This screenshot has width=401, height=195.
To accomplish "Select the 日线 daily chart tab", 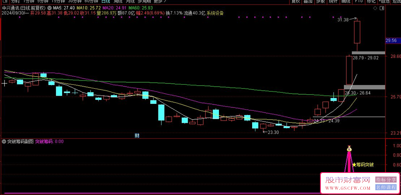I will [105, 1].
